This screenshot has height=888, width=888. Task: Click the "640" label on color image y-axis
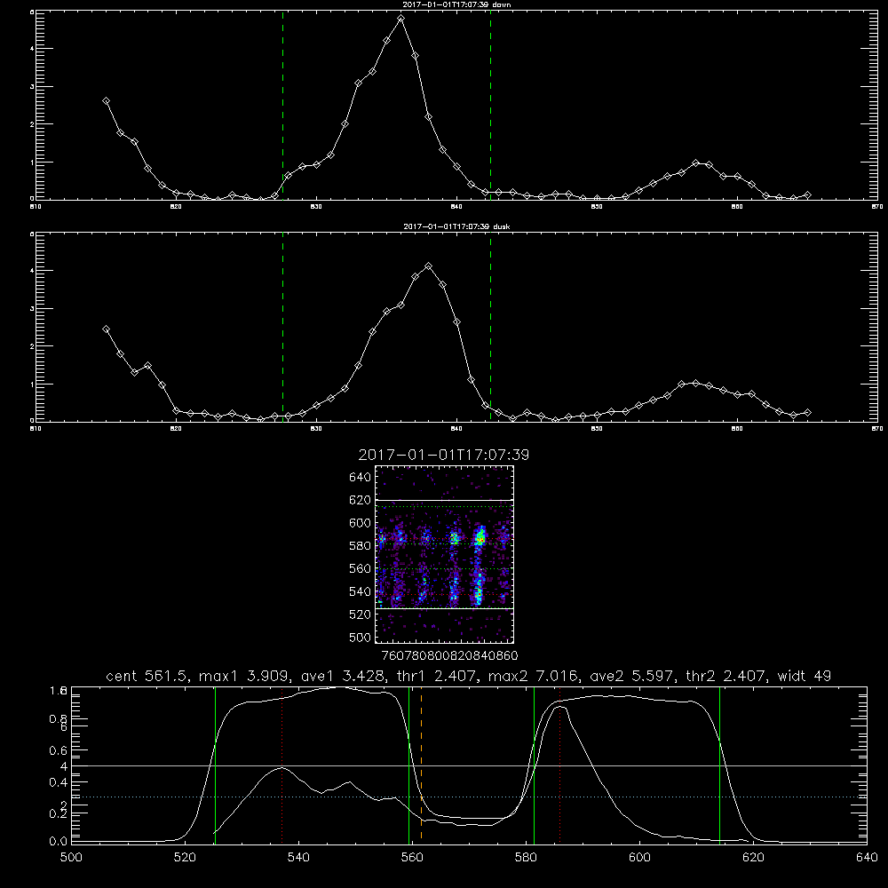click(x=361, y=477)
